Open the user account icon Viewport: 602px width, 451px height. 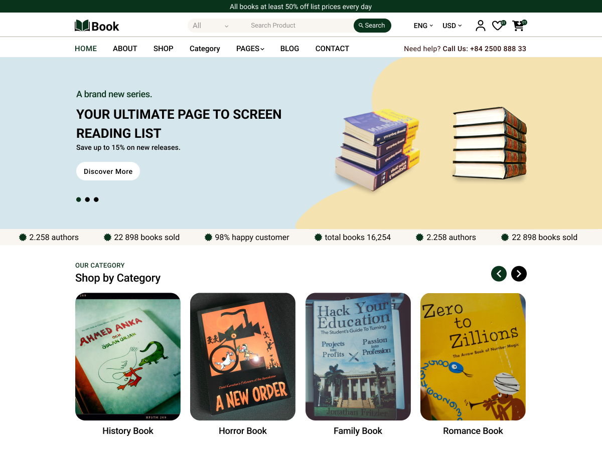pos(480,25)
